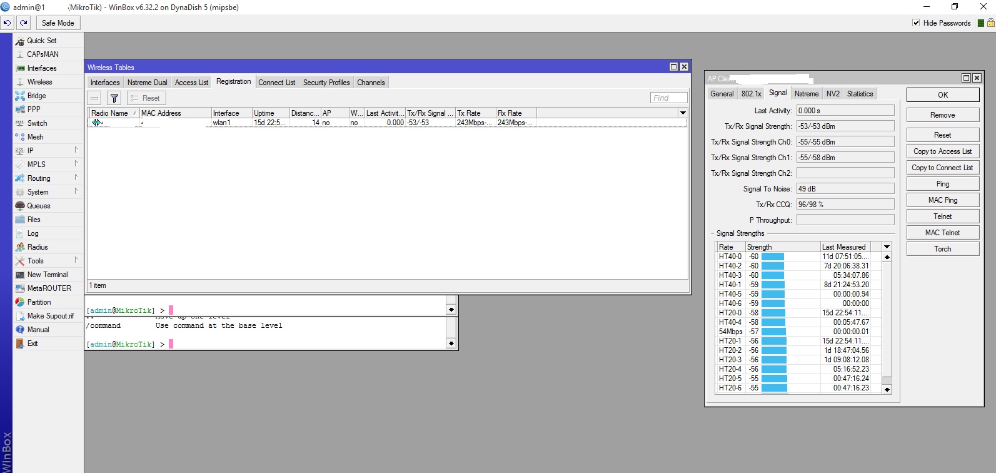Image resolution: width=996 pixels, height=473 pixels.
Task: Click the lock icon at top right
Action: point(990,23)
